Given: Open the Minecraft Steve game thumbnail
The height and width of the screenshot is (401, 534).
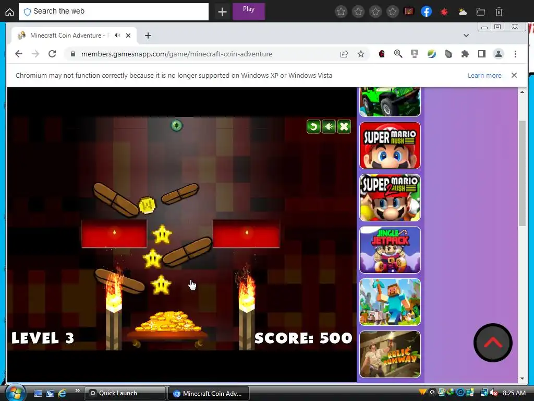Looking at the screenshot, I should pos(390,302).
